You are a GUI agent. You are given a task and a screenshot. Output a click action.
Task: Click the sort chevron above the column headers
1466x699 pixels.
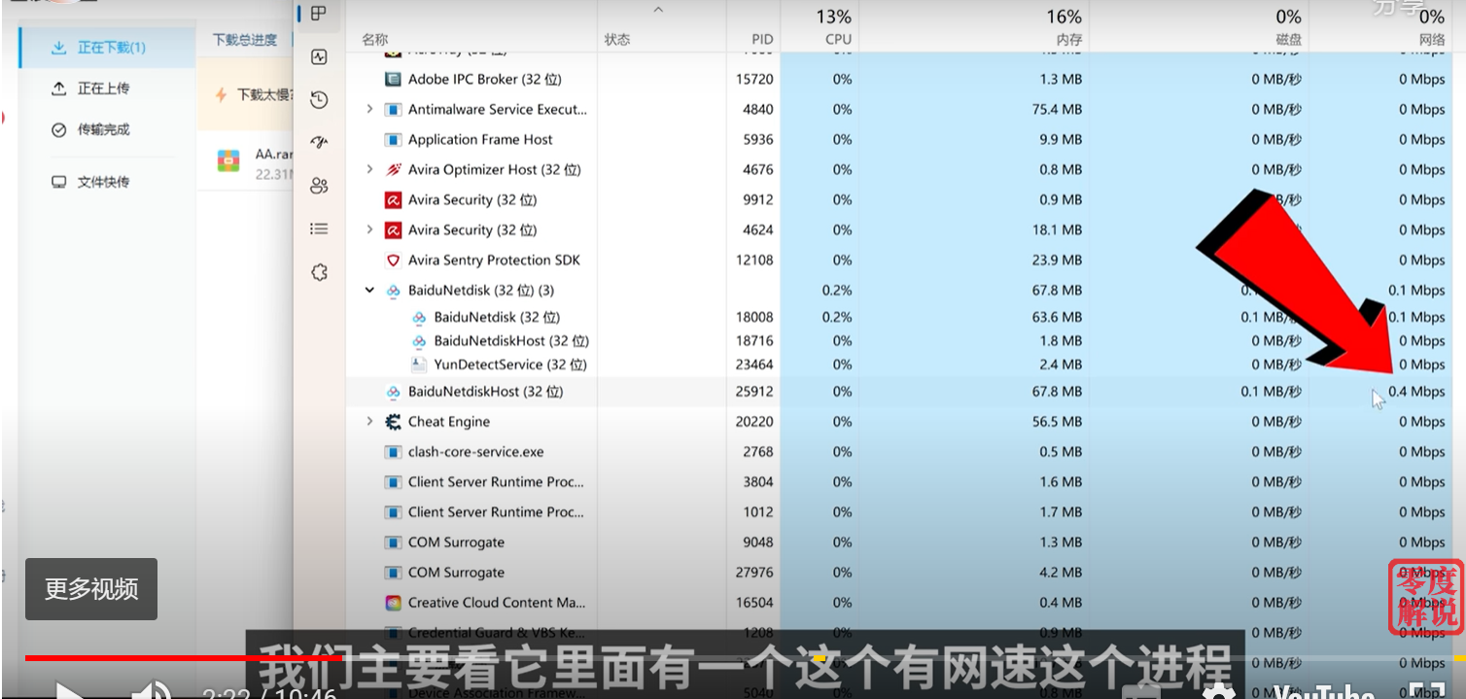658,10
